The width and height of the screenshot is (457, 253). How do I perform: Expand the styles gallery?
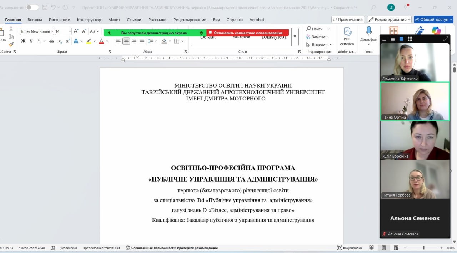[295, 37]
